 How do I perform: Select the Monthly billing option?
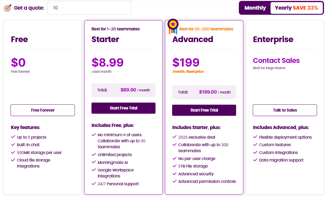(x=255, y=8)
